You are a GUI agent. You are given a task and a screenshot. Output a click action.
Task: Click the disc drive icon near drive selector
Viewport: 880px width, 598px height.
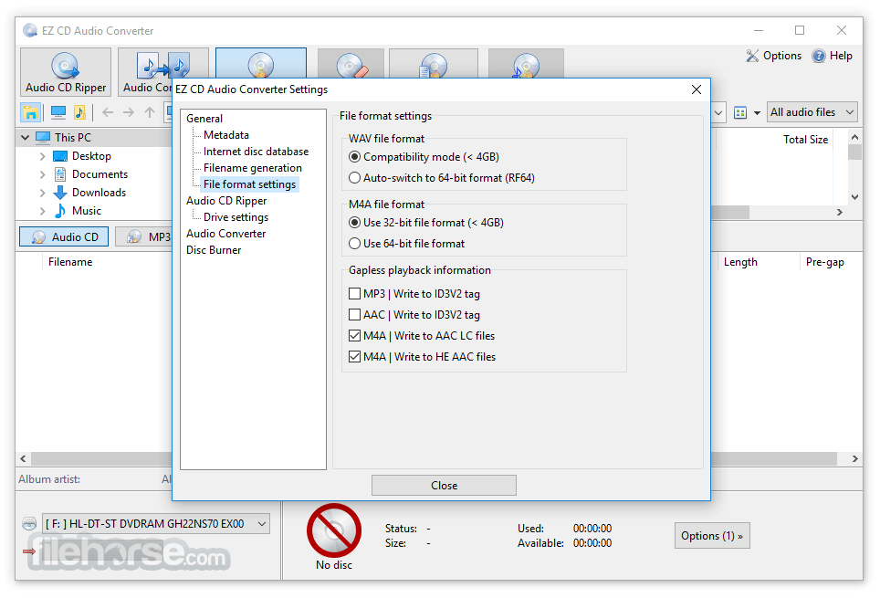pyautogui.click(x=29, y=523)
